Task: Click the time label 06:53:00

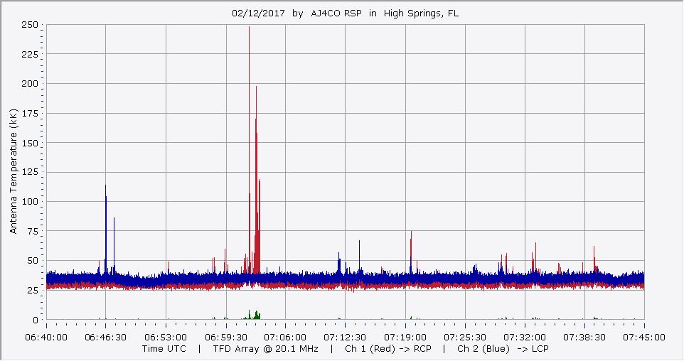Action: pos(166,338)
